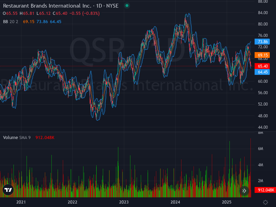Click the red 65.40 last price label
Image resolution: width=276 pixels, height=207 pixels.
coord(262,66)
